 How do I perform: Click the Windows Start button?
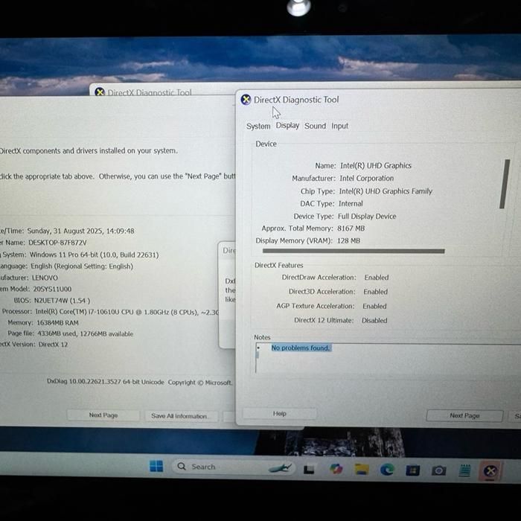pyautogui.click(x=156, y=467)
